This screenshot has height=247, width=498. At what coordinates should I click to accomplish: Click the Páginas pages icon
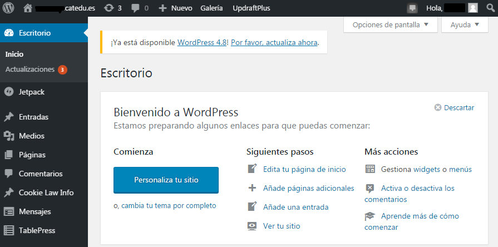coord(9,155)
